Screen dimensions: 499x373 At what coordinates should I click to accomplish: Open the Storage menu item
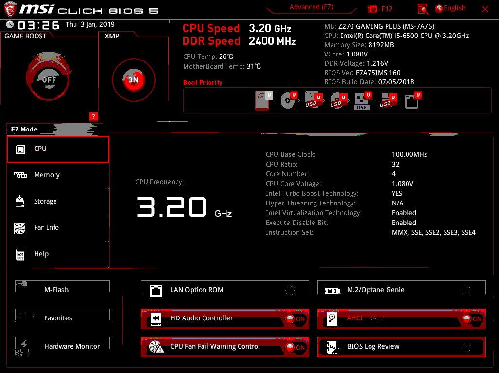point(58,202)
